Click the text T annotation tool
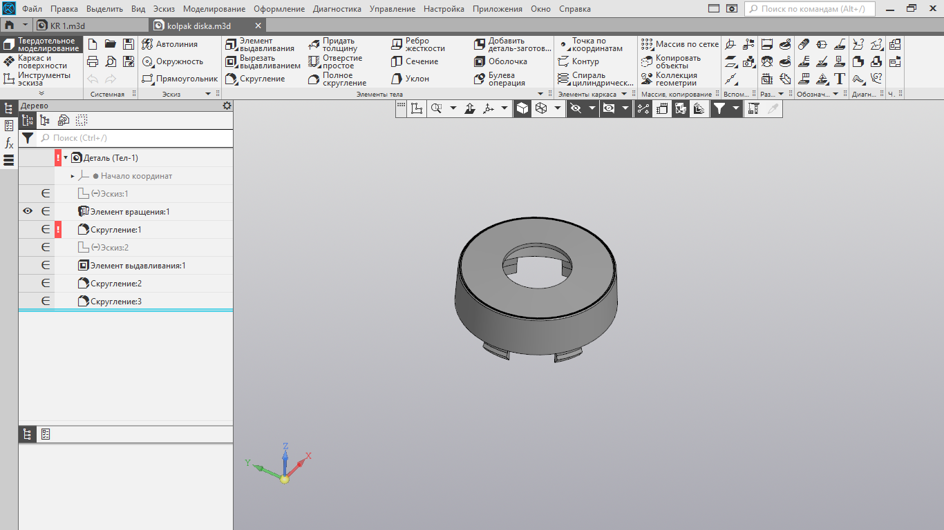This screenshot has width=944, height=530. tap(840, 79)
